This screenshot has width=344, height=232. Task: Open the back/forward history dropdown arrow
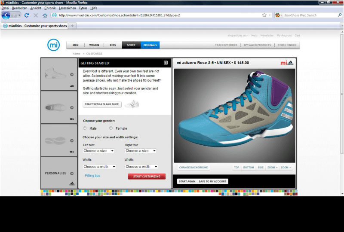[19, 15]
